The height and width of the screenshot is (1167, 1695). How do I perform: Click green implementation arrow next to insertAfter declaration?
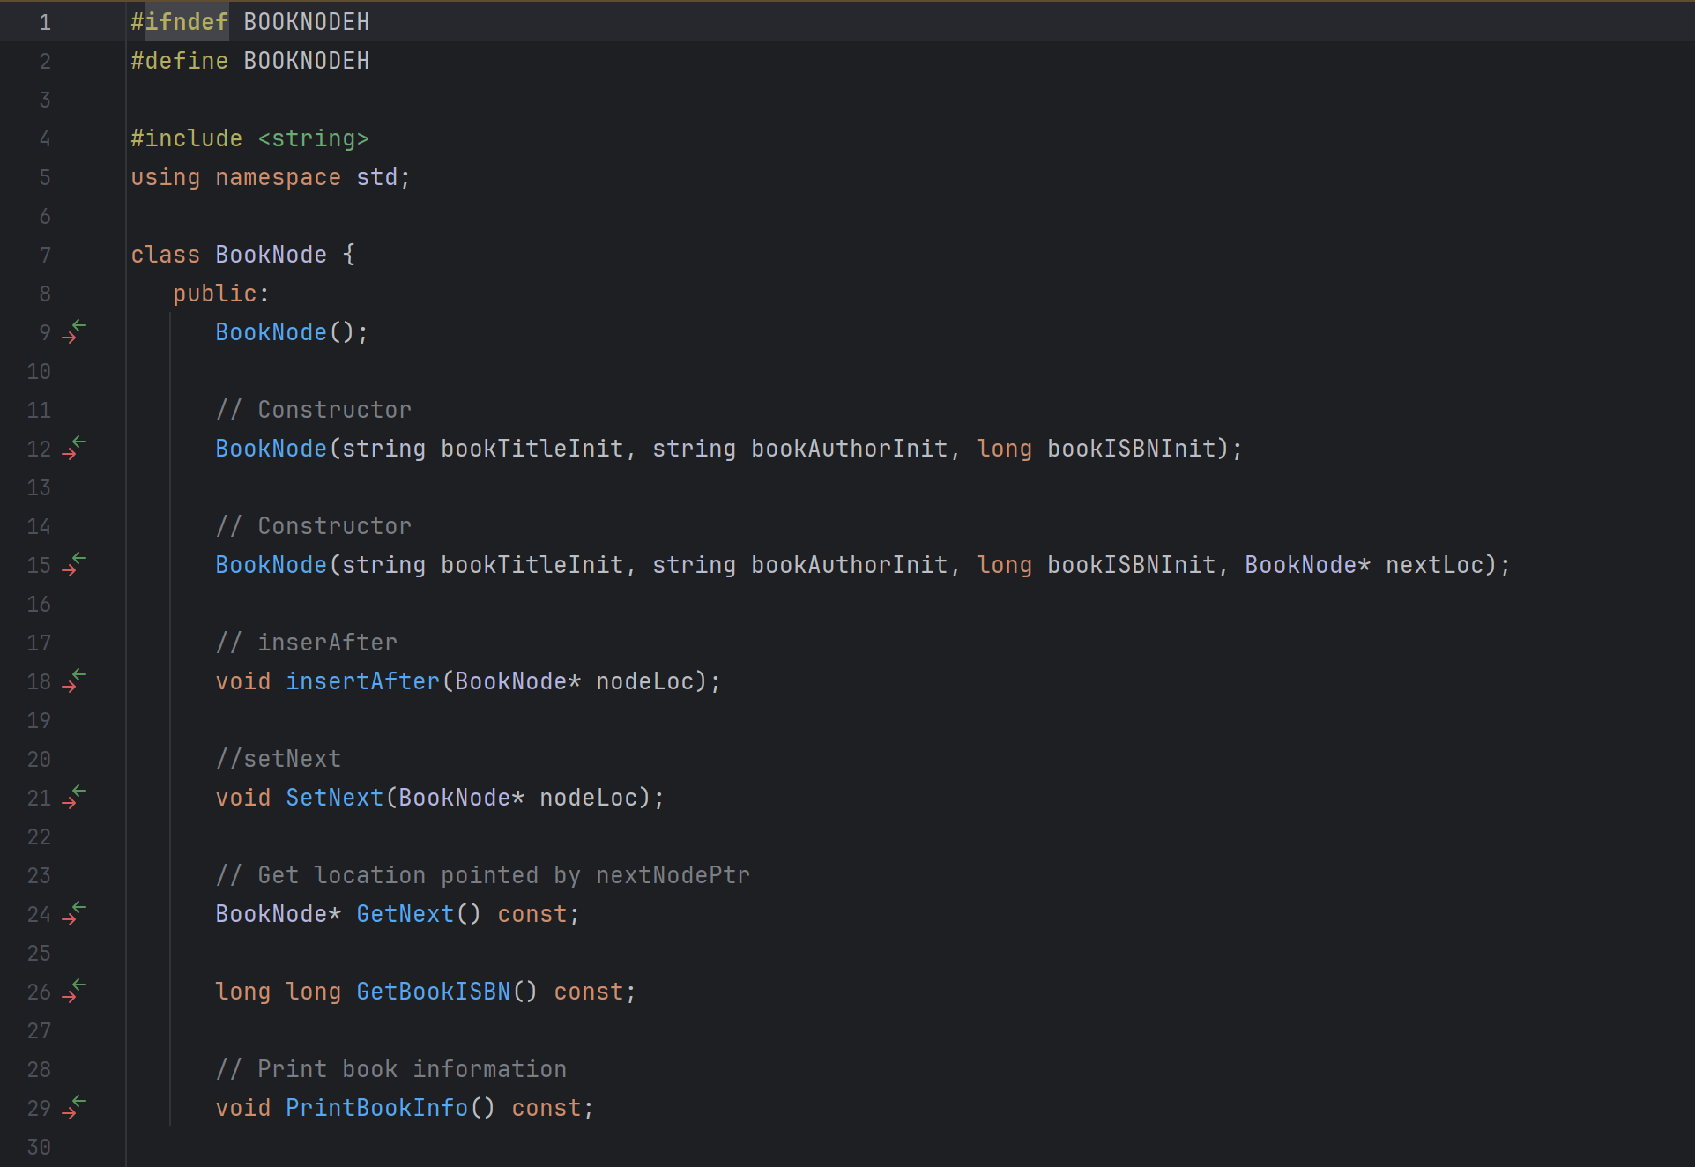(x=78, y=673)
